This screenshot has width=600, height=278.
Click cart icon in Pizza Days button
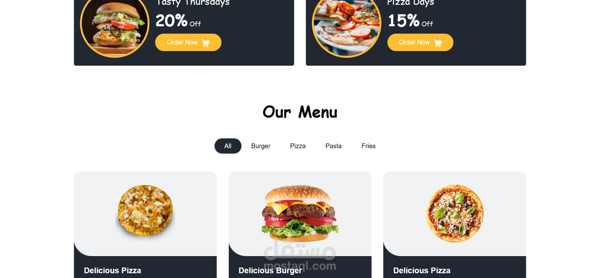pos(438,43)
